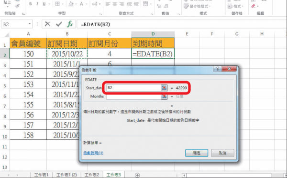
Task: Center text alignment icon
Action: pyautogui.click(x=115, y=4)
